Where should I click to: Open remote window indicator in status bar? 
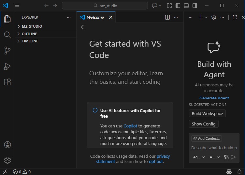coord(5,172)
